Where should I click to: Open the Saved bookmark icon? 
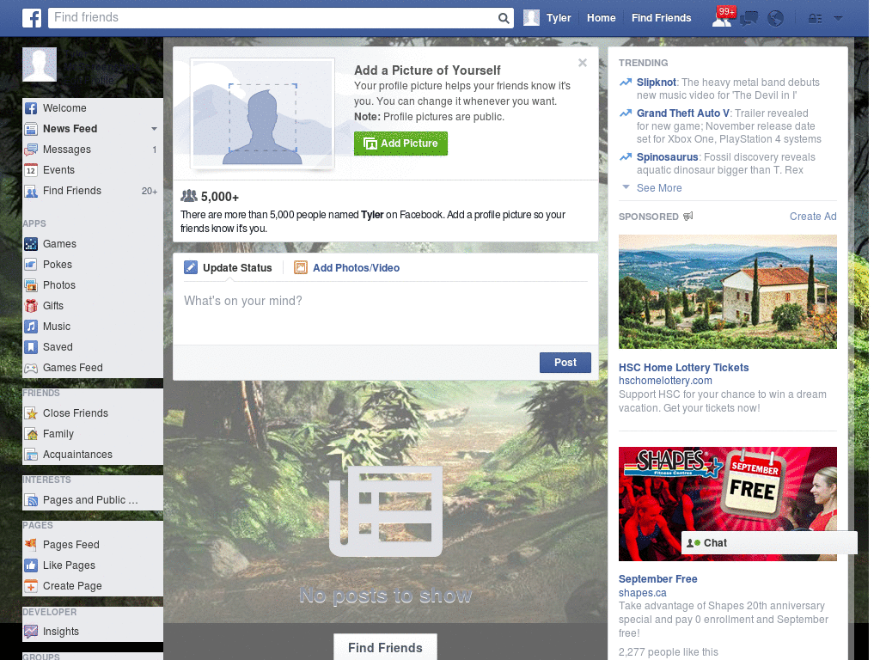click(31, 347)
